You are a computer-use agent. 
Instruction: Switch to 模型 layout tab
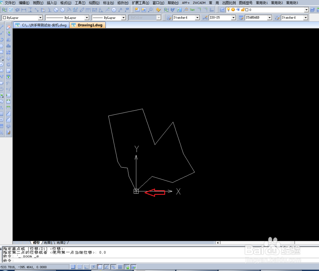point(36,243)
